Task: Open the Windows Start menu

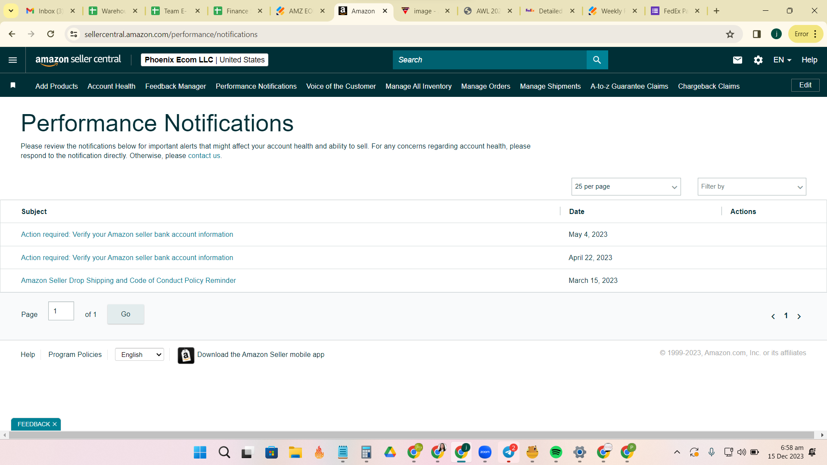Action: click(x=200, y=452)
